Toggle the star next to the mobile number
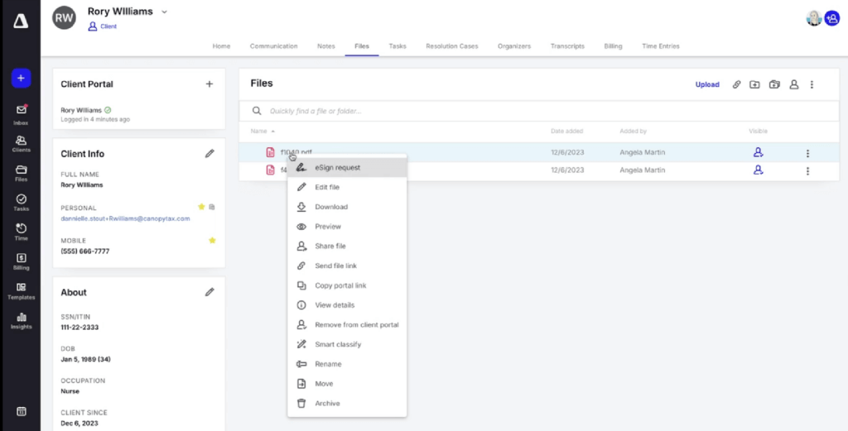The image size is (848, 431). click(x=212, y=240)
